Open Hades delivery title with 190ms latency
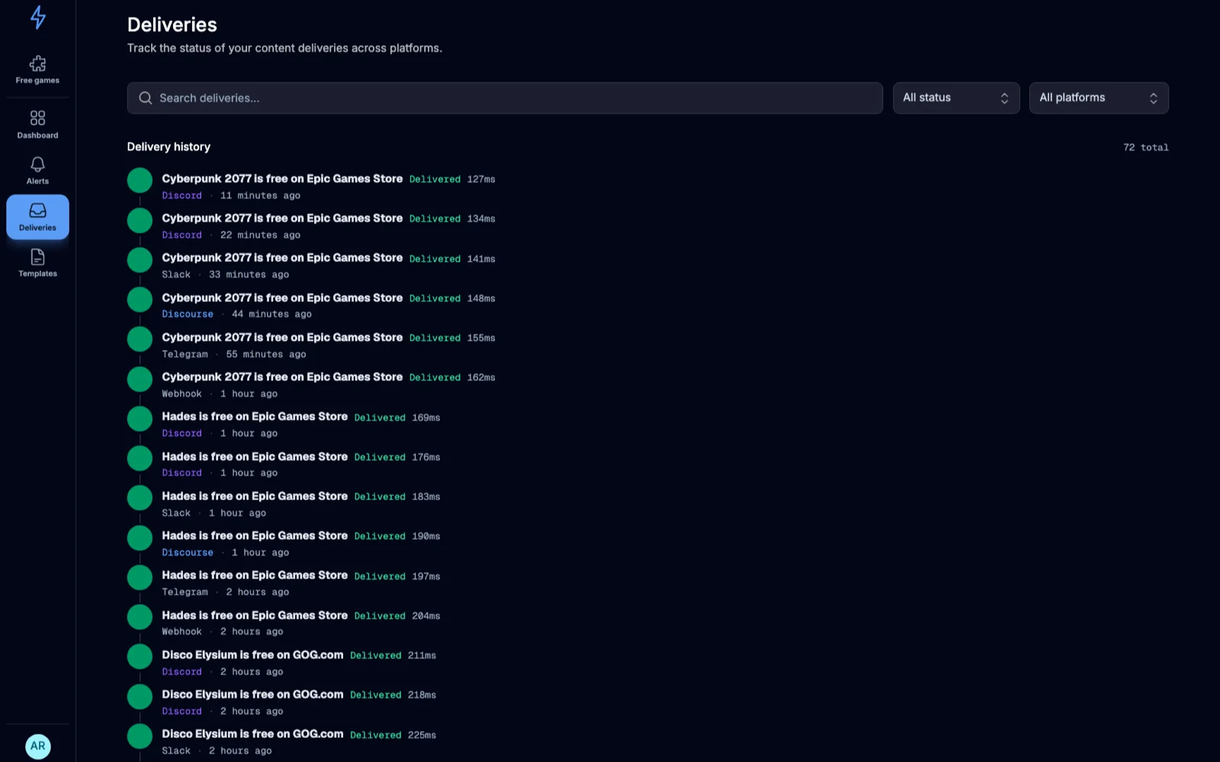The width and height of the screenshot is (1220, 762). [255, 536]
